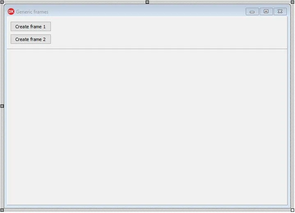Viewport: 295px width, 213px height.
Task: Click the Create frame 1 button
Action: [31, 27]
